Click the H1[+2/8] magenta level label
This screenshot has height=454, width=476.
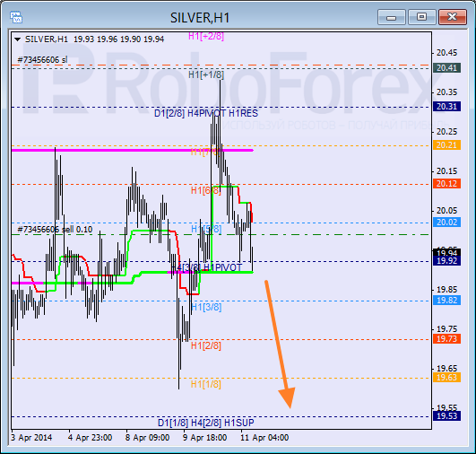(206, 36)
